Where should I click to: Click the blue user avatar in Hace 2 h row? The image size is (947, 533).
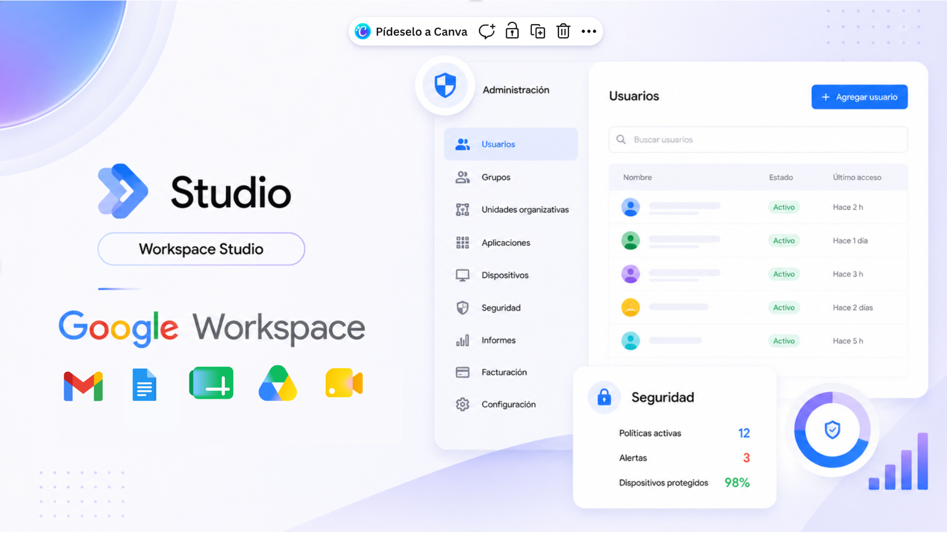pyautogui.click(x=630, y=207)
